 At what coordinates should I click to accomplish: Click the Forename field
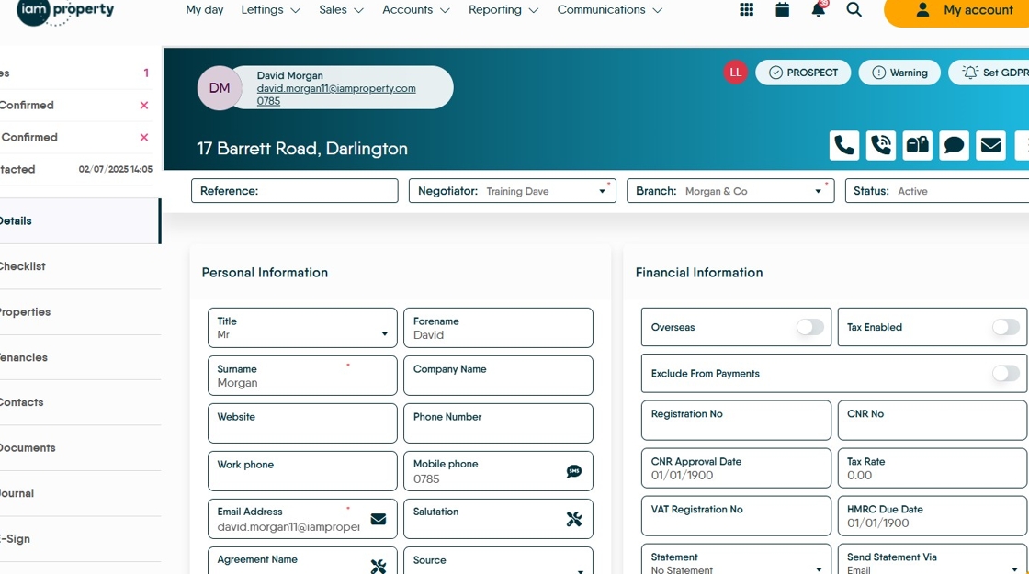pos(498,328)
